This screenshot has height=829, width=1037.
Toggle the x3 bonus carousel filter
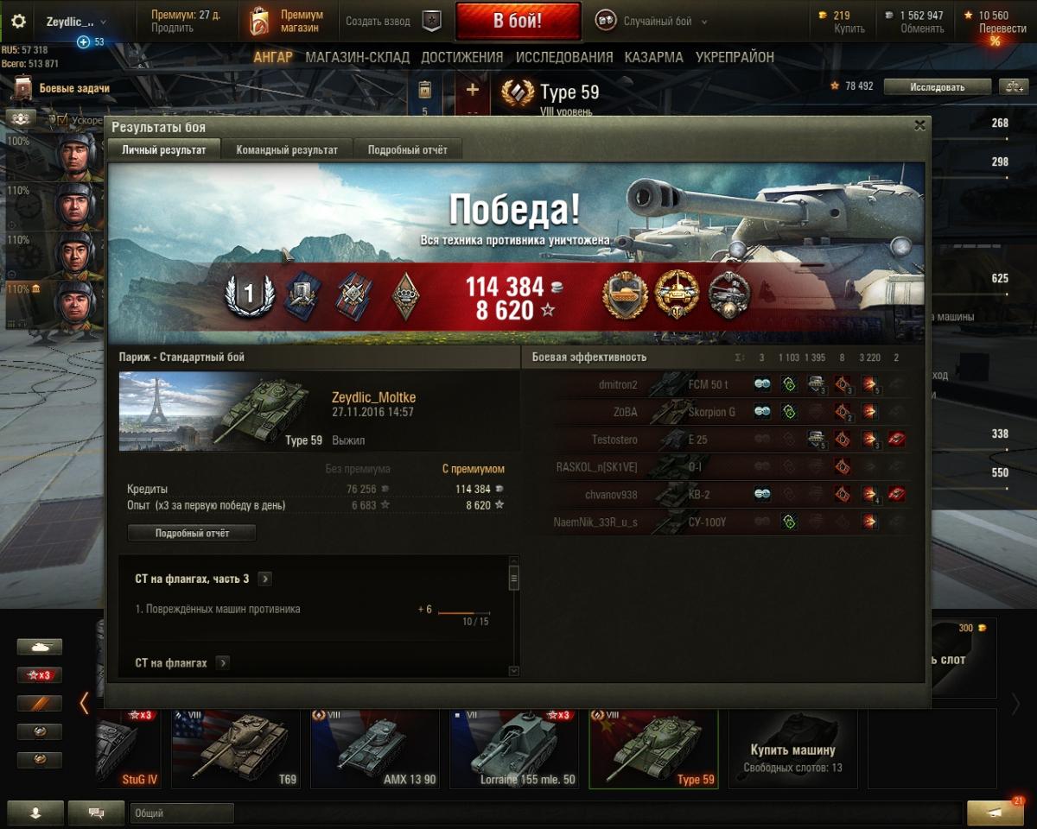tap(40, 675)
